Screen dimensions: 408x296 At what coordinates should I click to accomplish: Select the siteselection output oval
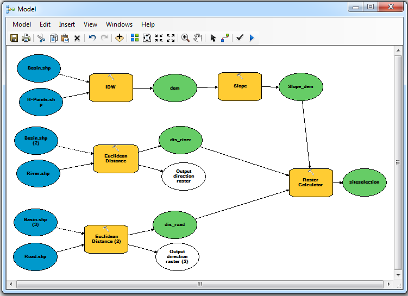[365, 182]
